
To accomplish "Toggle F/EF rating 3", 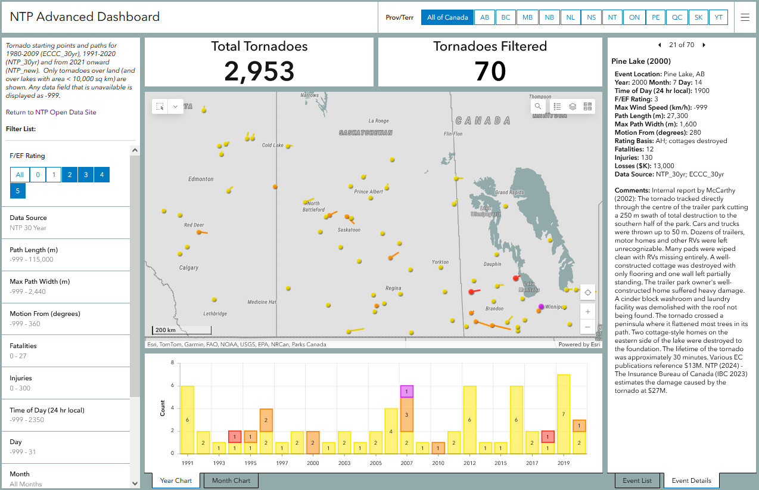I will pos(86,175).
